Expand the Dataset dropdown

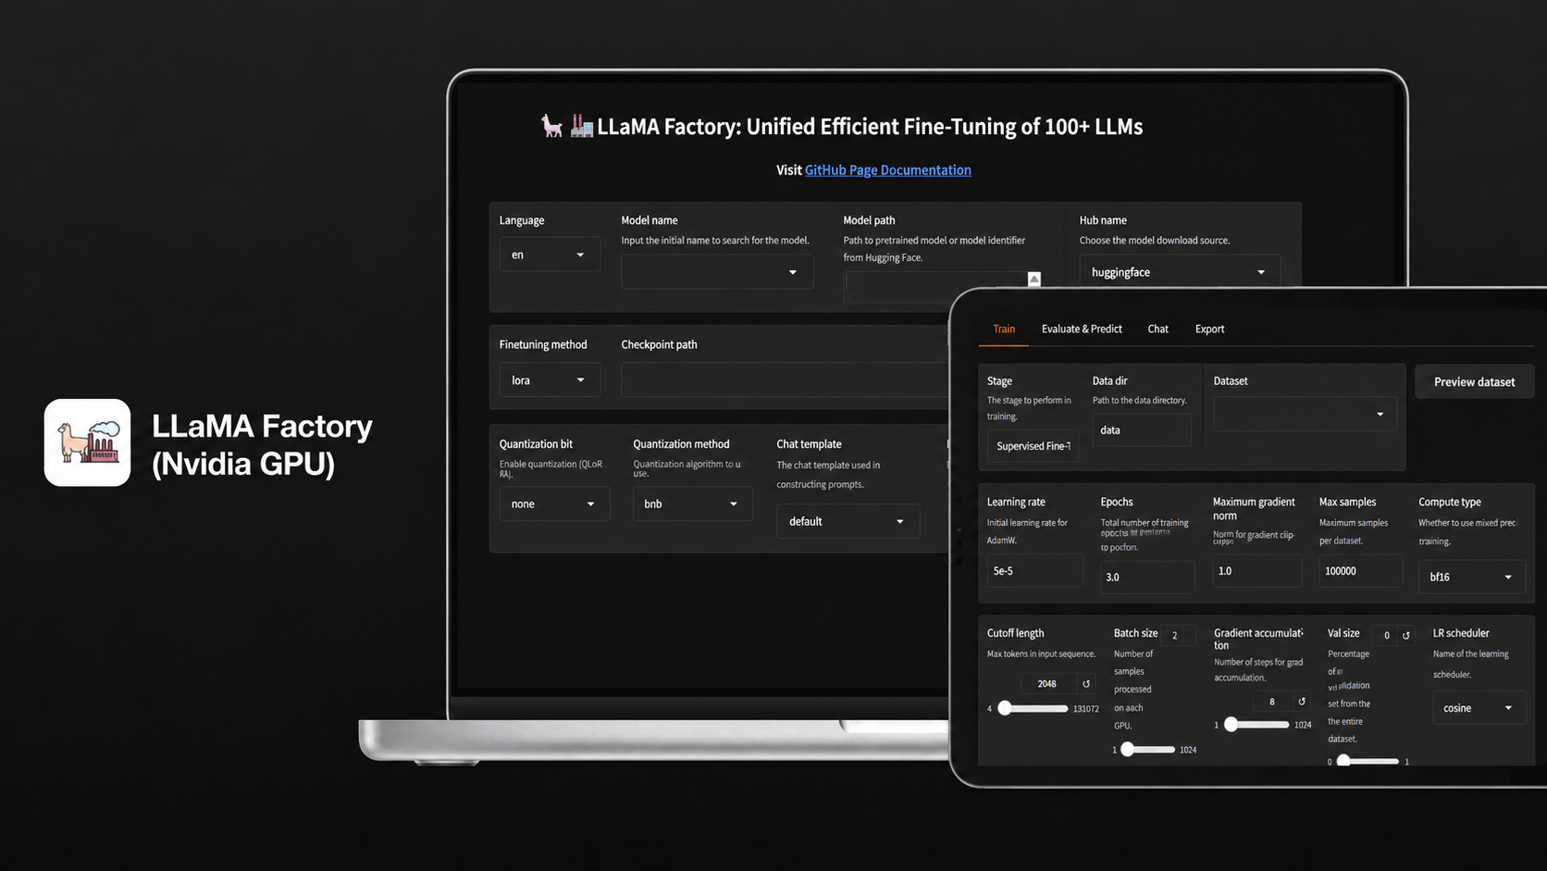1306,414
